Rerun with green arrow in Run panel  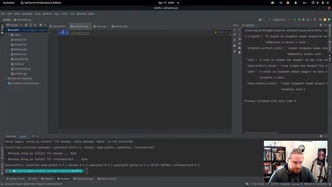pyautogui.click(x=234, y=30)
